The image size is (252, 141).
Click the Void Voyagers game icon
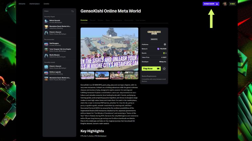coord(46,44)
